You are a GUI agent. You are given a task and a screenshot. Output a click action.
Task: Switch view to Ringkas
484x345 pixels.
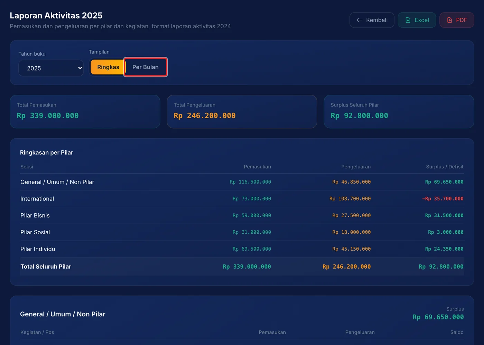click(x=108, y=67)
